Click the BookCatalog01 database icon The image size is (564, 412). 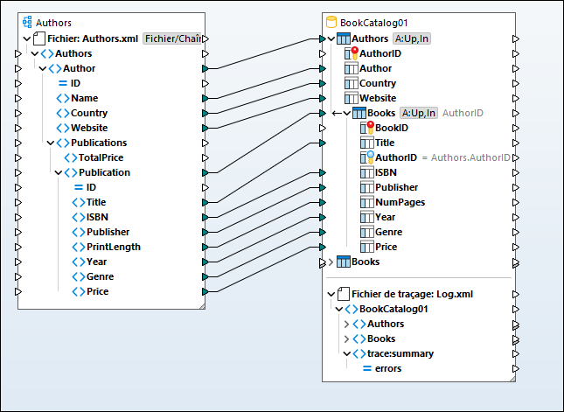(x=331, y=21)
